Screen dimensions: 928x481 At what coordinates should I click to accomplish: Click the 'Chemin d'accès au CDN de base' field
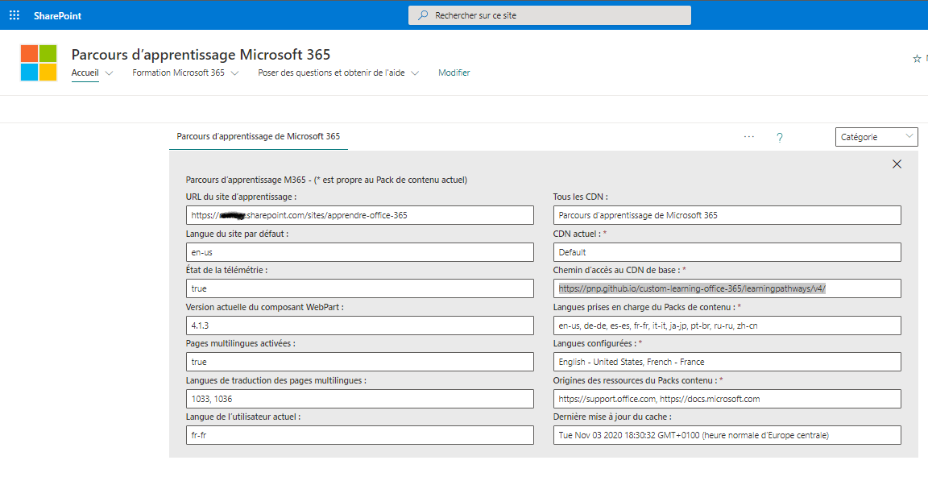pyautogui.click(x=727, y=288)
